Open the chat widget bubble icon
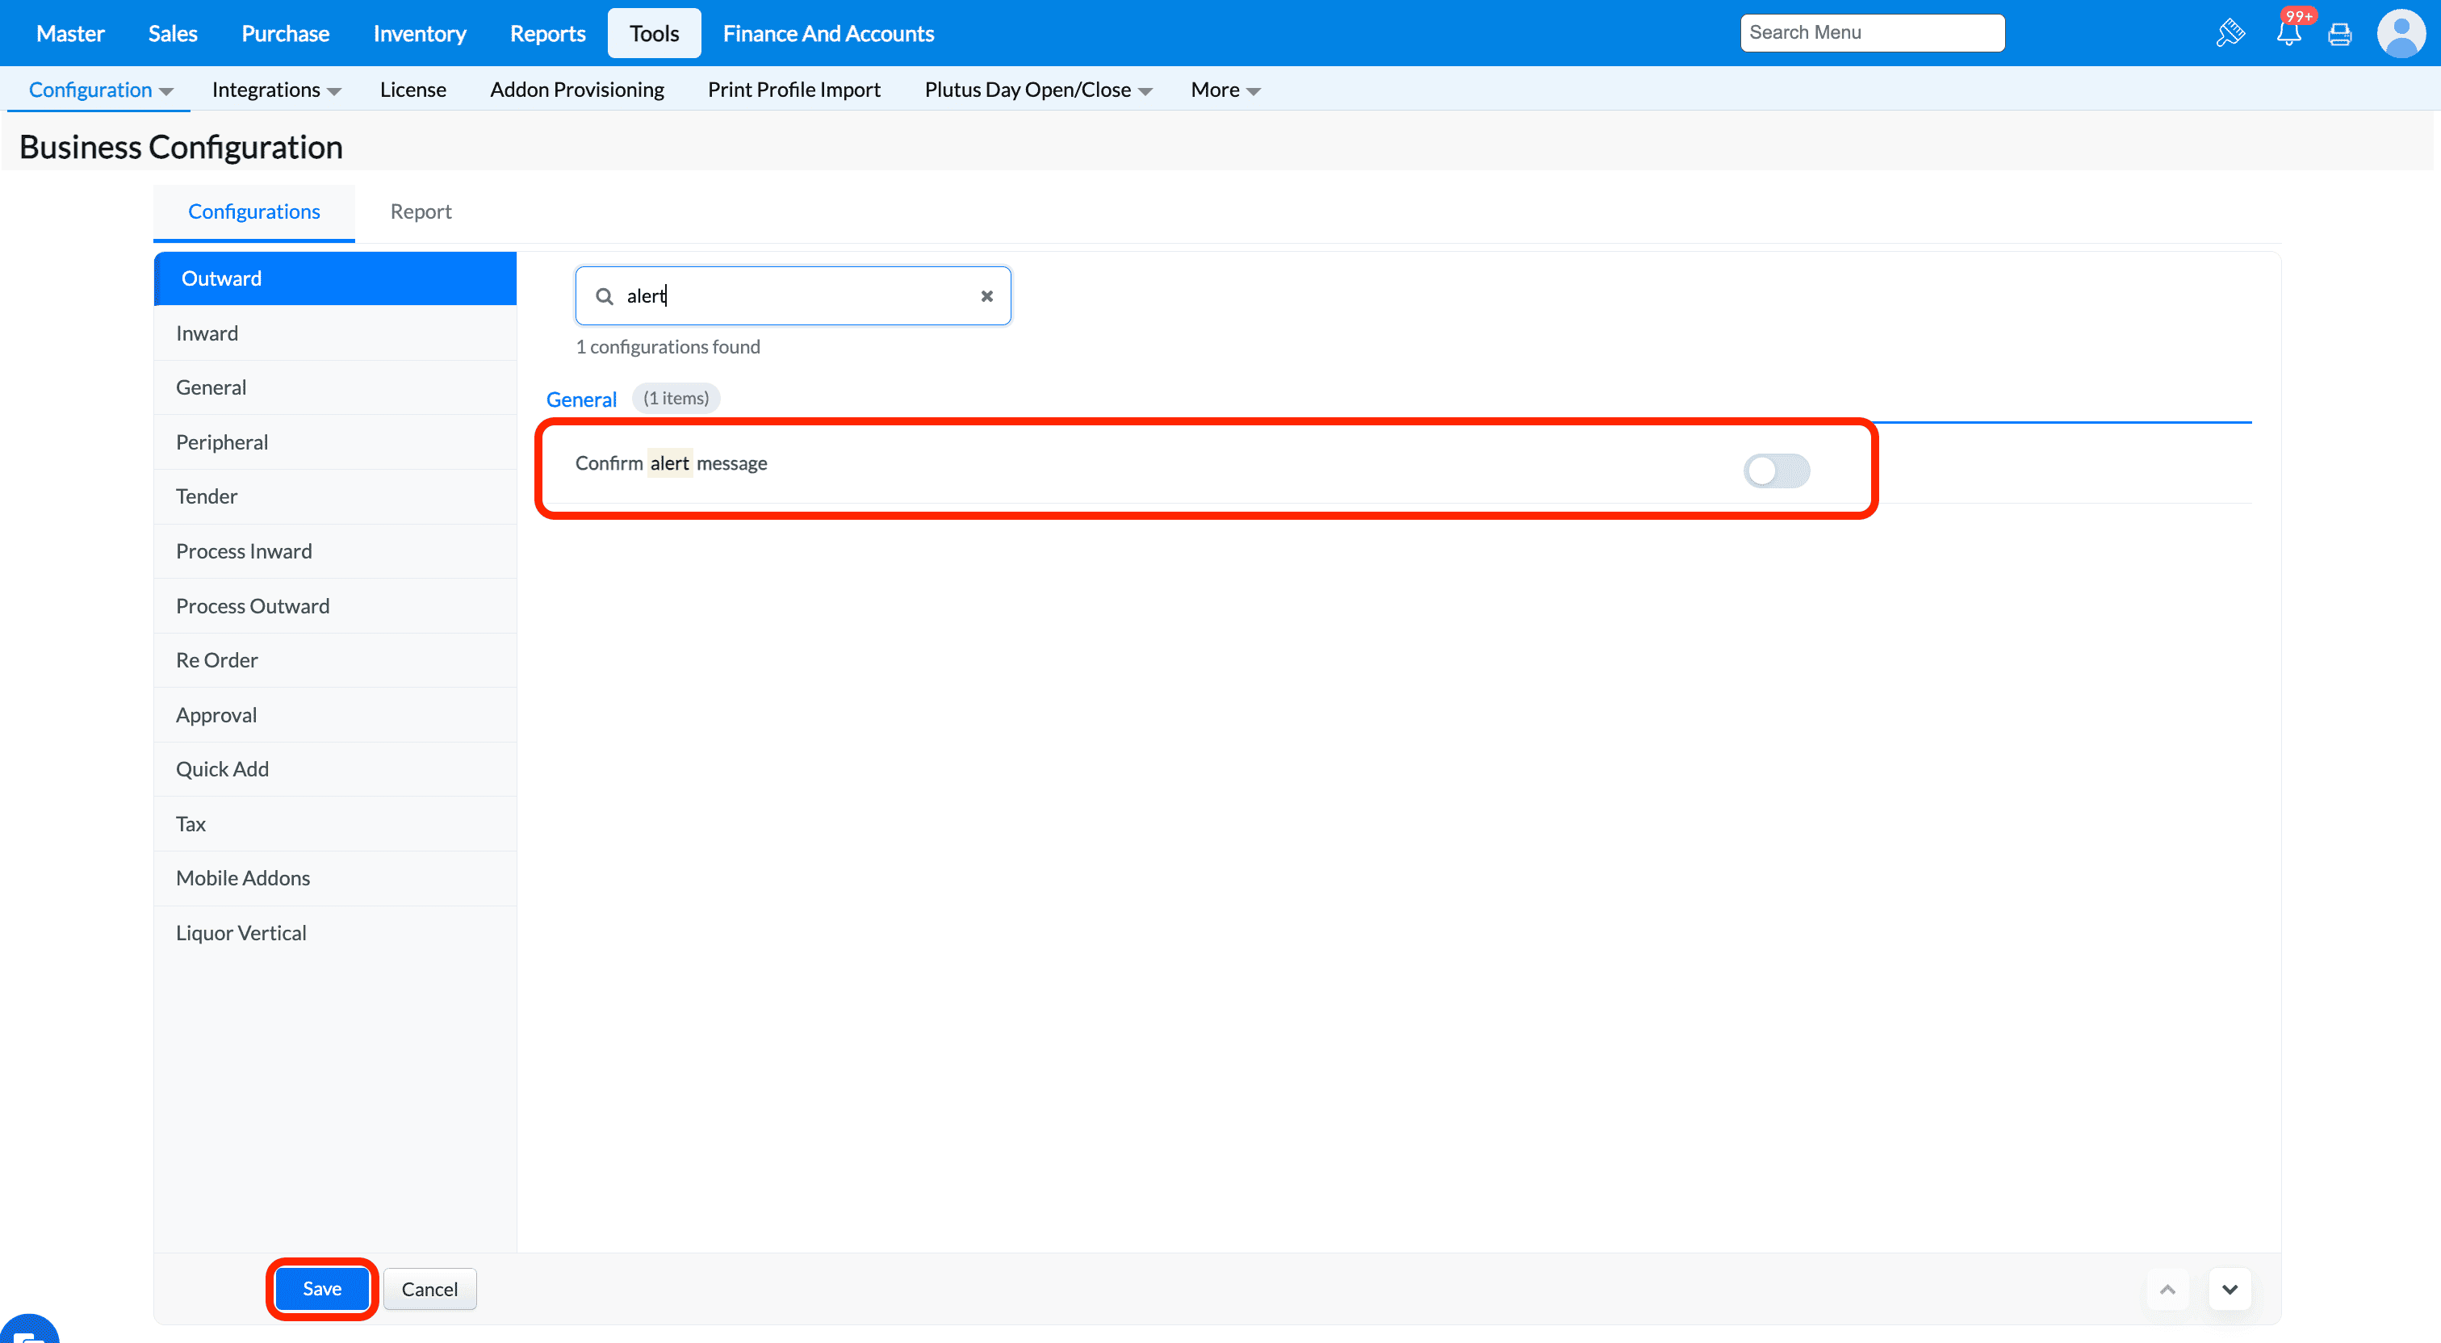 coord(28,1331)
